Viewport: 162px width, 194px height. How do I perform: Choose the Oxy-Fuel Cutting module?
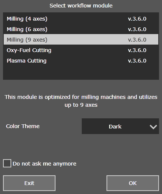(81, 50)
